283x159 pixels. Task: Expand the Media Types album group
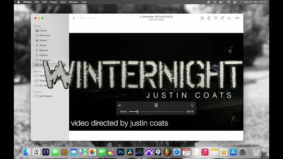pos(34,76)
